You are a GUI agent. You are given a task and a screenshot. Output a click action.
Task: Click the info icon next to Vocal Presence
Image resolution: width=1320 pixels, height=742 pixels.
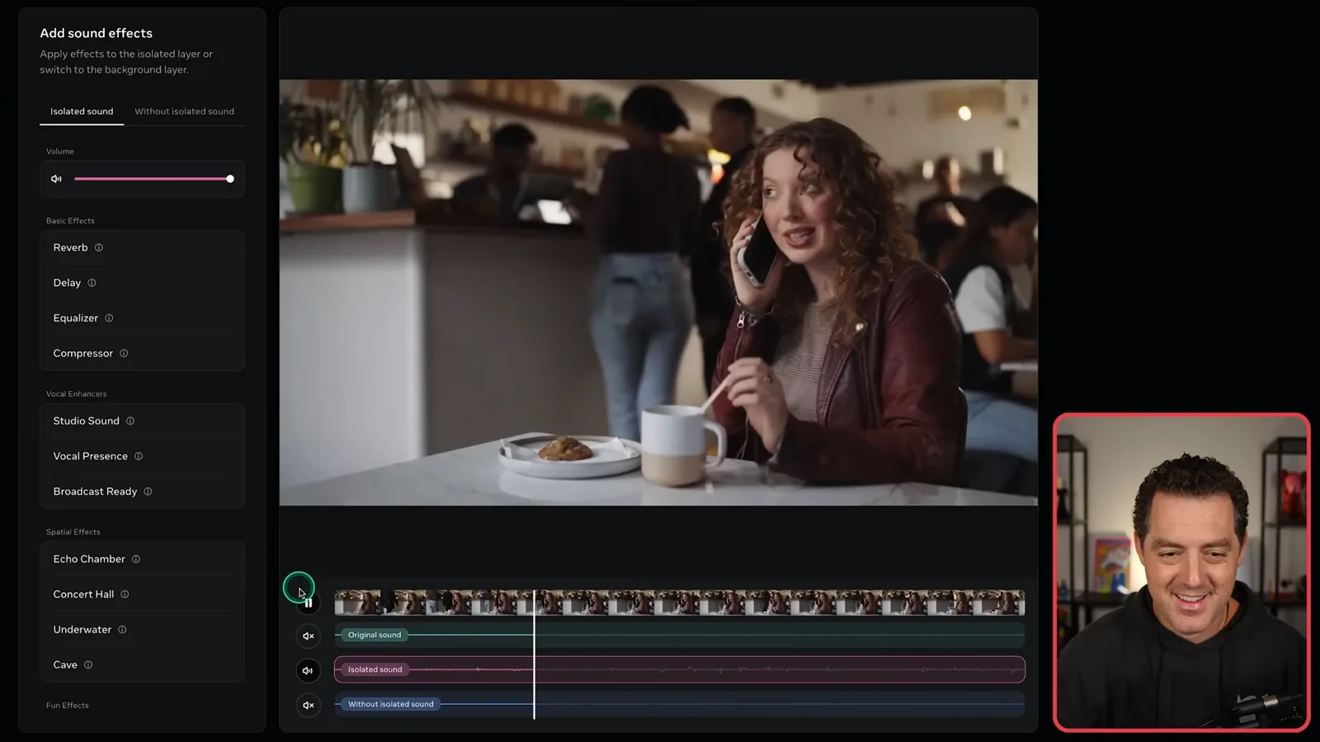139,456
